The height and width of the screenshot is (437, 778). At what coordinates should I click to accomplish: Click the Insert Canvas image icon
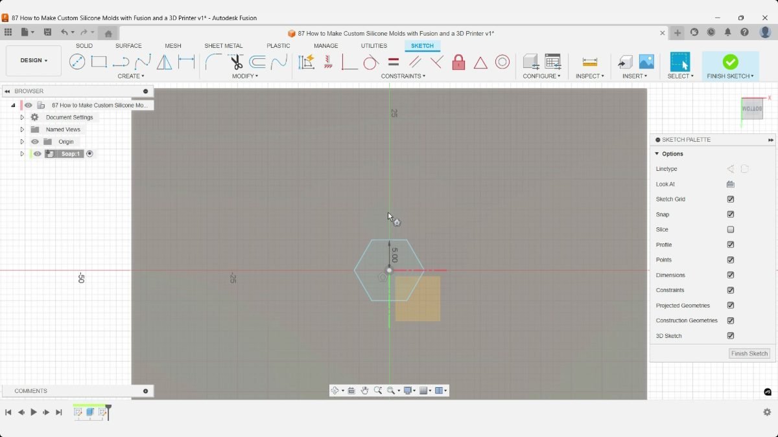pyautogui.click(x=646, y=62)
